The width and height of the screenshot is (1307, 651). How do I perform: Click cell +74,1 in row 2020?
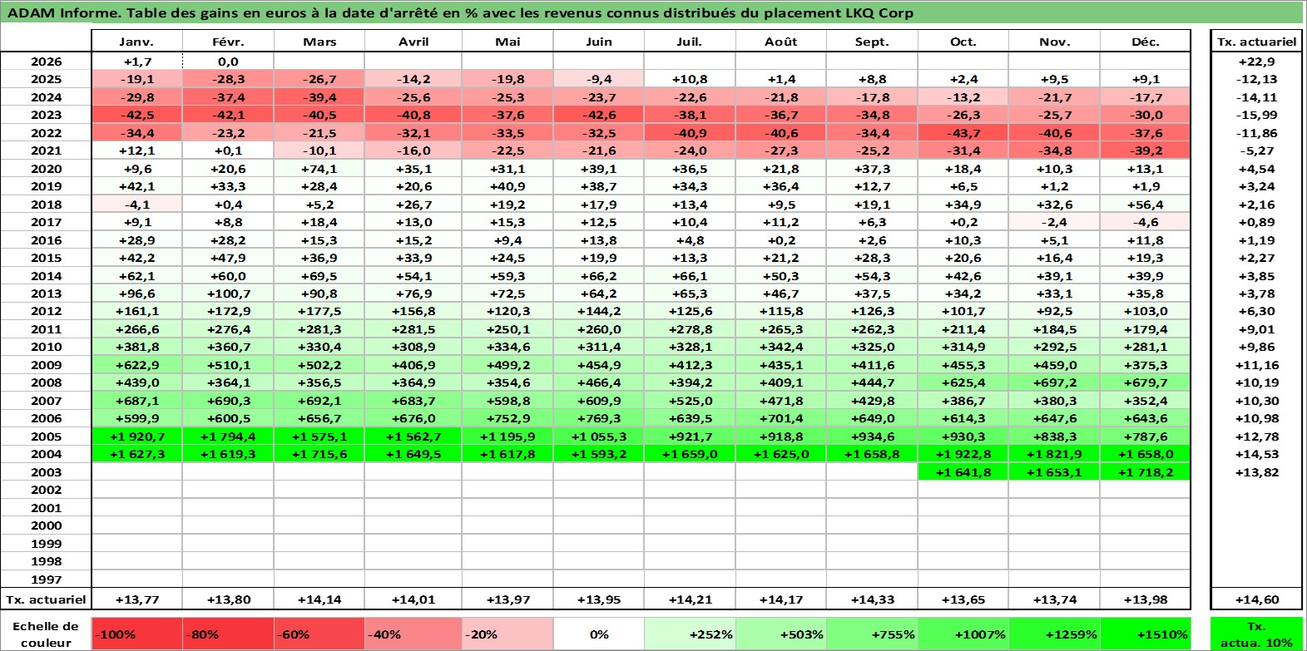coord(319,169)
